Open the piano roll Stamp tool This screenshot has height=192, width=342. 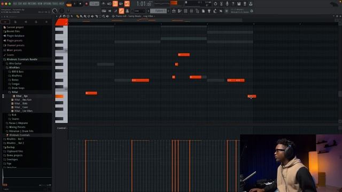(x=68, y=17)
